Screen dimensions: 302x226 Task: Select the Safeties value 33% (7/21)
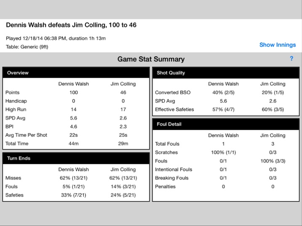pyautogui.click(x=74, y=195)
